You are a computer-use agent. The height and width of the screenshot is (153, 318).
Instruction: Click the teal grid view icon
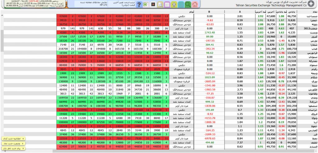(x=181, y=4)
